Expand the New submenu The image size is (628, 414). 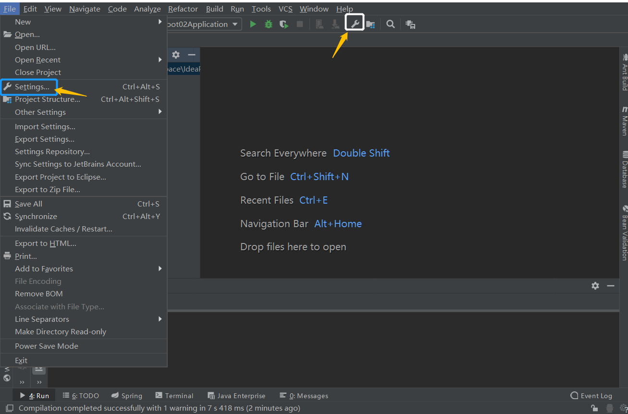tap(84, 22)
